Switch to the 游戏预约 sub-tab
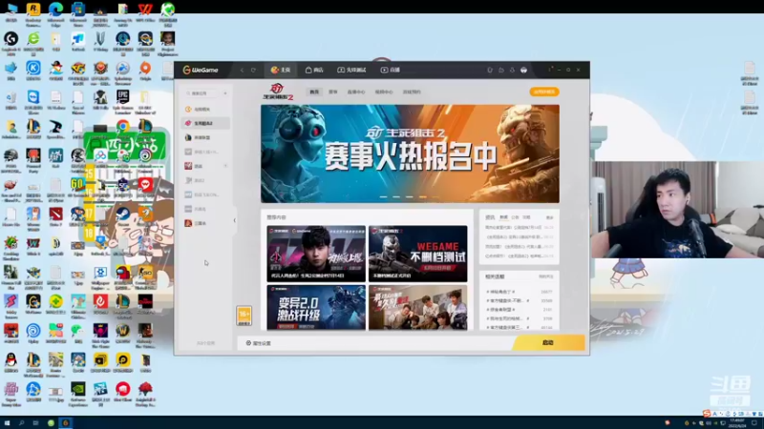 [412, 92]
